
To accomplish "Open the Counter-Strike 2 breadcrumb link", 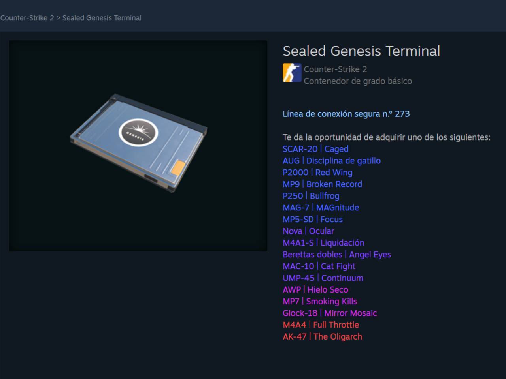I will [27, 18].
